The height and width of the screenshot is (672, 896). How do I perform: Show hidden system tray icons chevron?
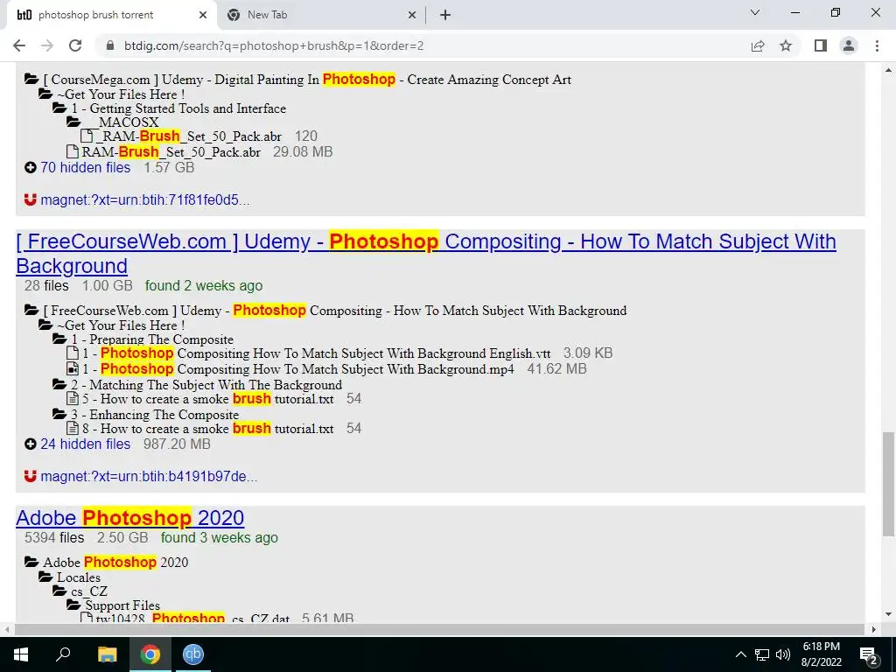click(740, 654)
